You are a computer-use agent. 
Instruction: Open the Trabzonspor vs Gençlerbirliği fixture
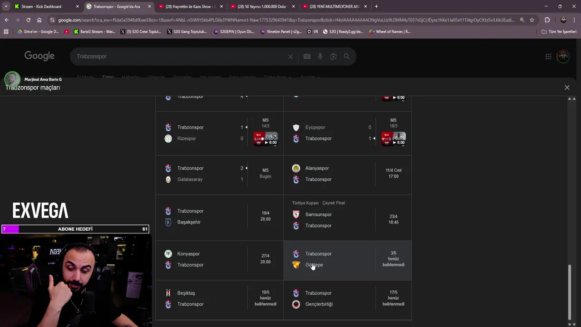[348, 299]
